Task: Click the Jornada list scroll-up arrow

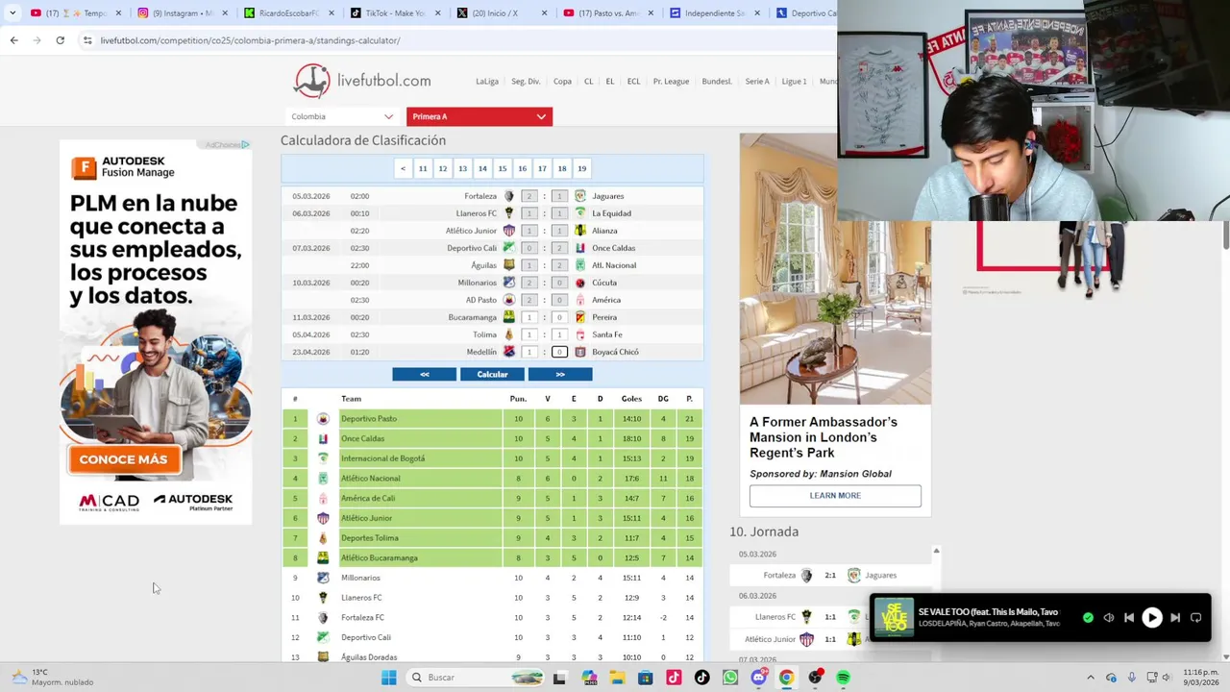Action: click(x=936, y=551)
